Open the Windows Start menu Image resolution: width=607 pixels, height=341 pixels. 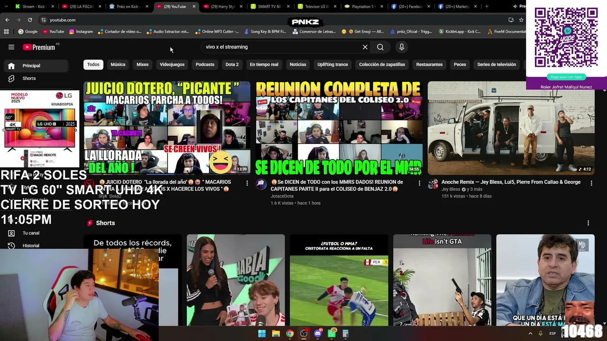coord(262,333)
